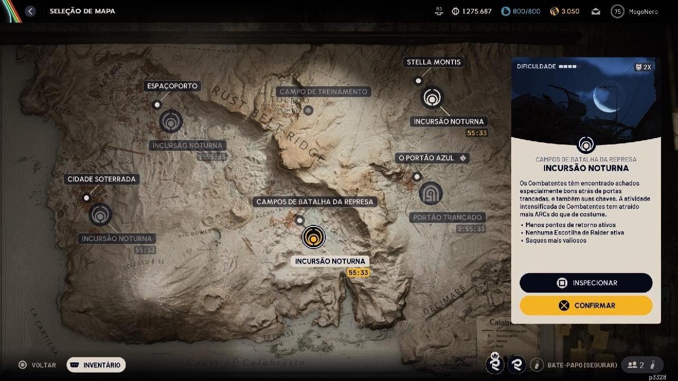
Task: Click the Stella Montis location dot
Action: [418, 81]
